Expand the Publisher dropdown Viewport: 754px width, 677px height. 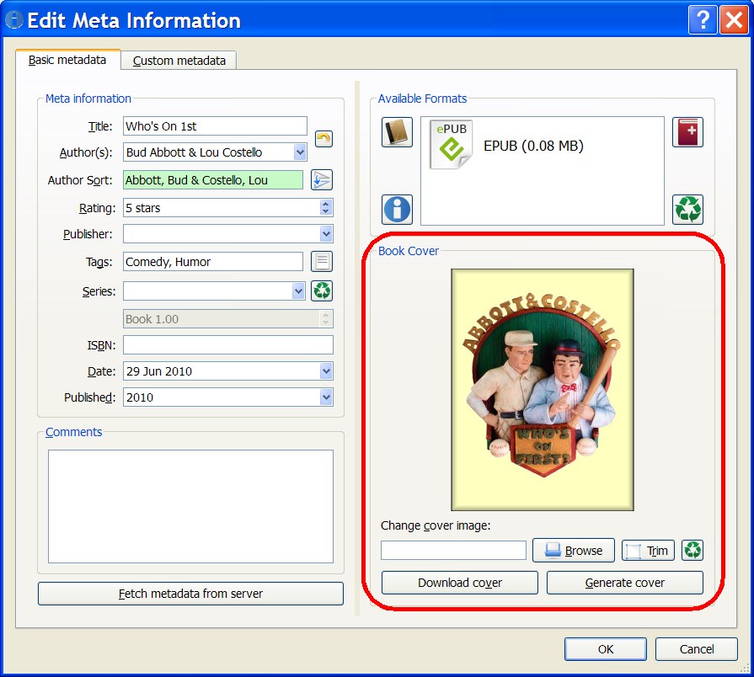point(326,234)
